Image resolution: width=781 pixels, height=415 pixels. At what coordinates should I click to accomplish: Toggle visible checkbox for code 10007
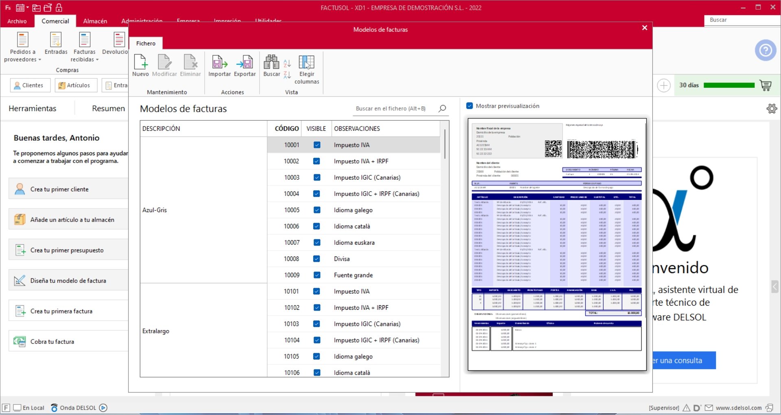point(317,242)
